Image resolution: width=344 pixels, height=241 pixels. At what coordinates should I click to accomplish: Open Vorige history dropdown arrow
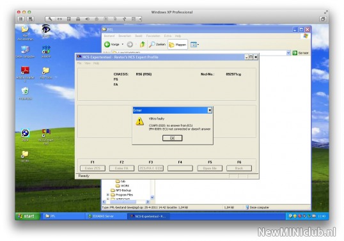122,45
